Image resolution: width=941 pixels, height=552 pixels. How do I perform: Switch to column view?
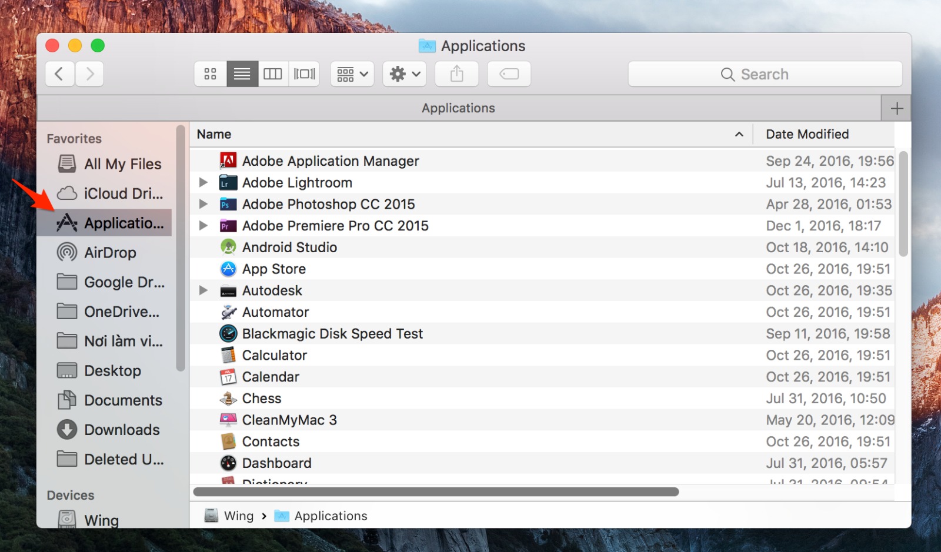tap(273, 74)
